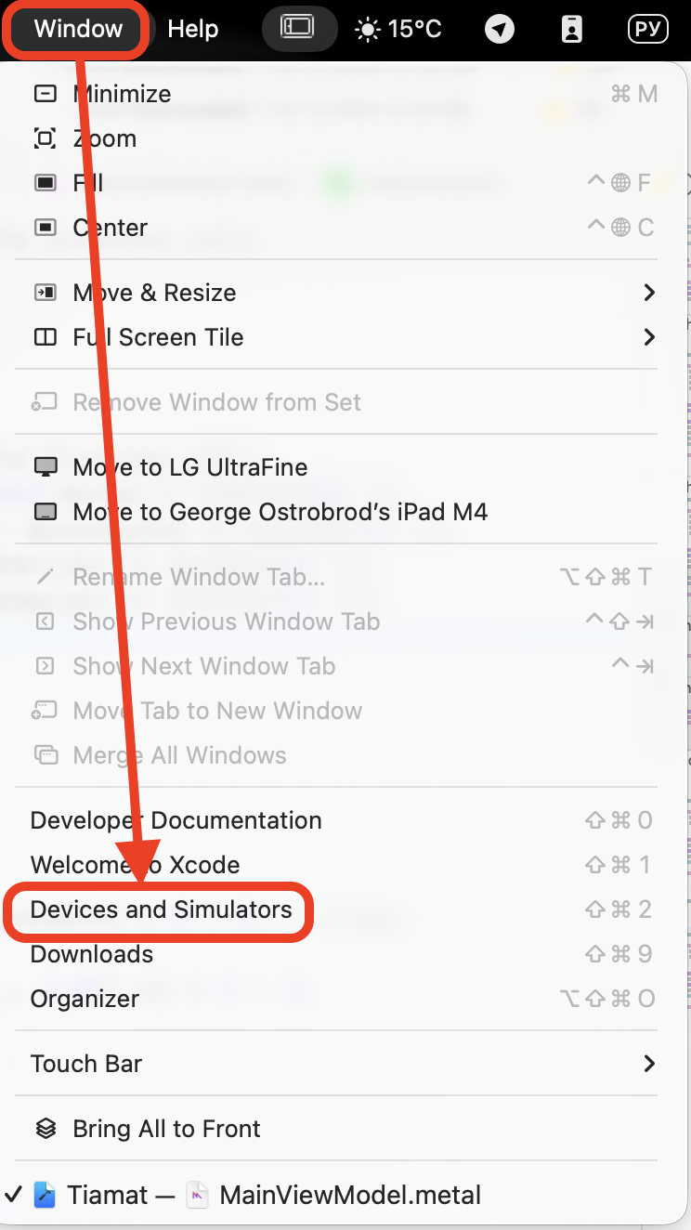Click the Fill window icon
This screenshot has width=691, height=1230.
coord(45,183)
